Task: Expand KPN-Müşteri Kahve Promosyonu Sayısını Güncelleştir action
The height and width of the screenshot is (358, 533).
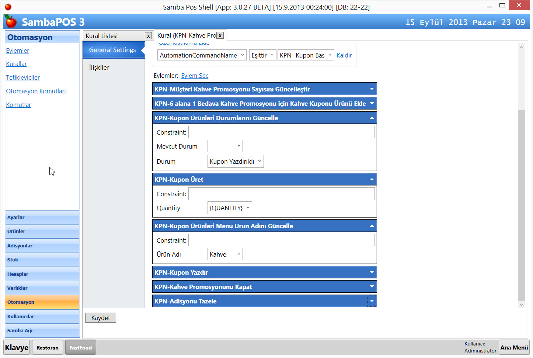Action: click(372, 89)
